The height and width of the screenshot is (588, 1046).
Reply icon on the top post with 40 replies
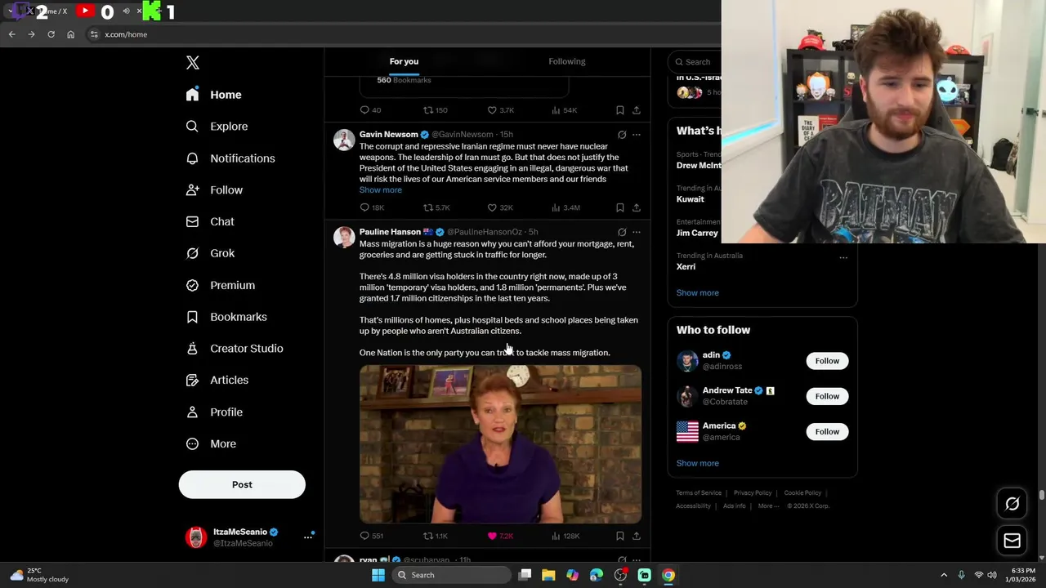[x=365, y=110]
